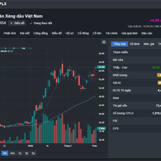Select the Tổng hợp panel tab
161x161 pixels.
[119, 44]
